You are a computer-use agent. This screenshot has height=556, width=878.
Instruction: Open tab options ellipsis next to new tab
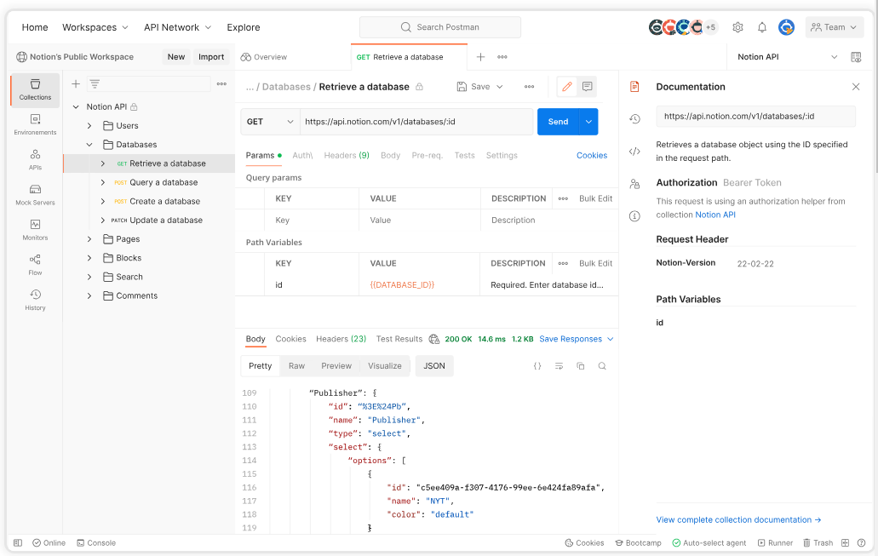502,57
